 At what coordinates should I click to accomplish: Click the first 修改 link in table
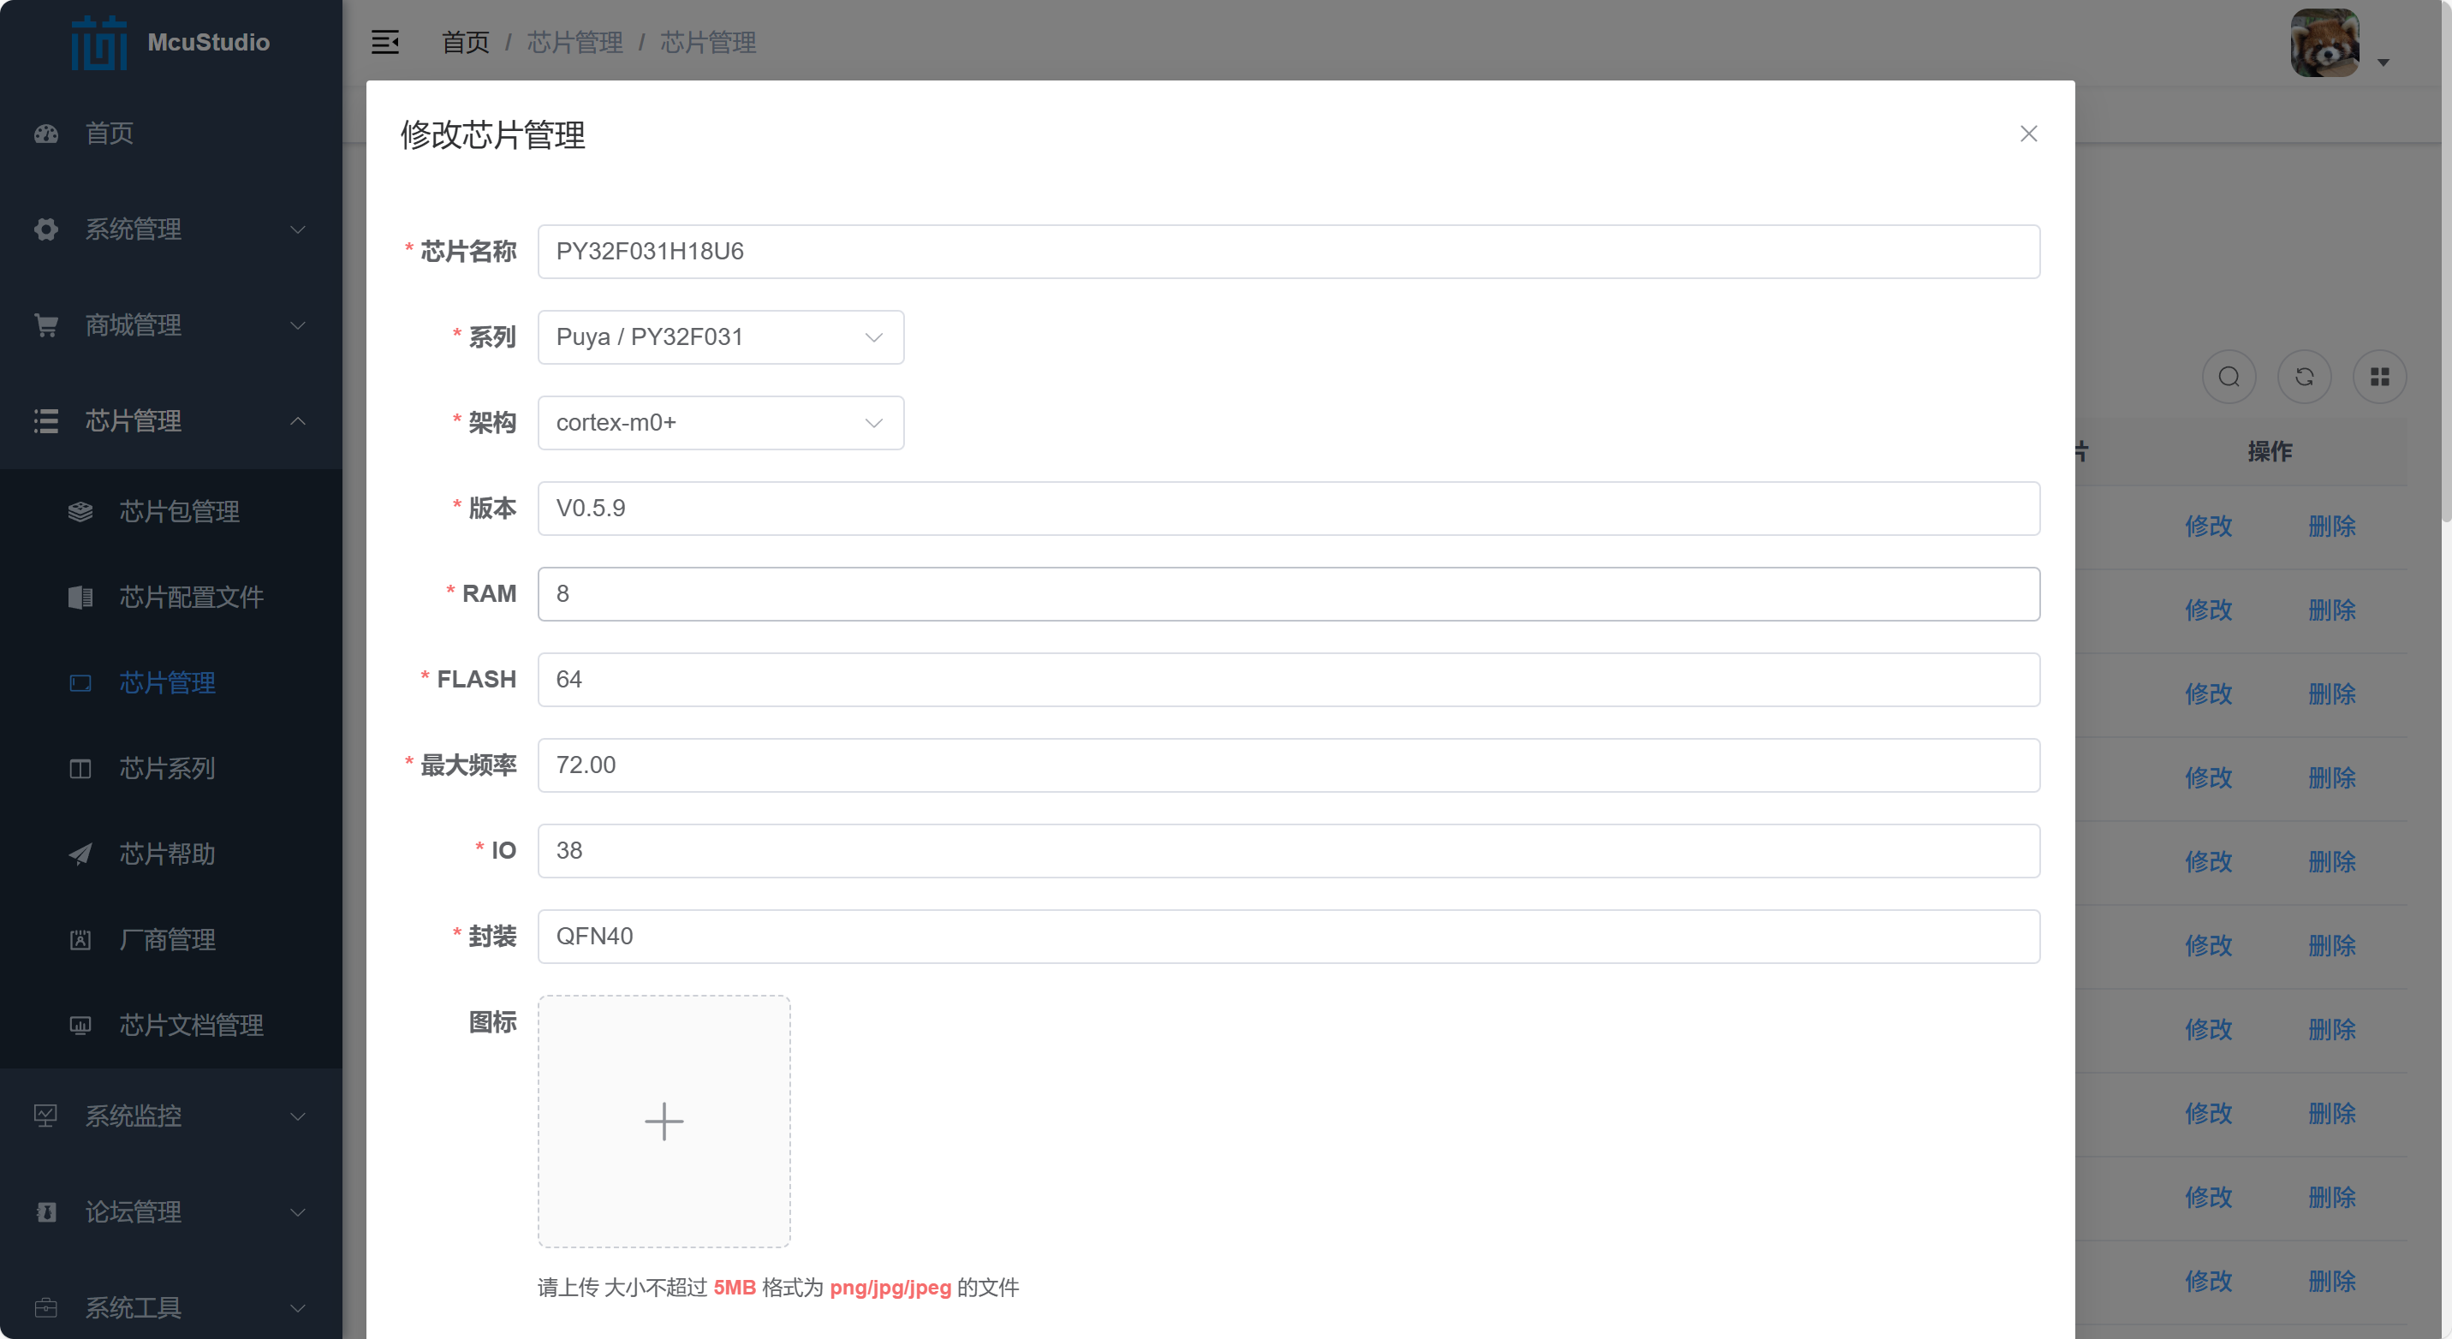point(2208,527)
